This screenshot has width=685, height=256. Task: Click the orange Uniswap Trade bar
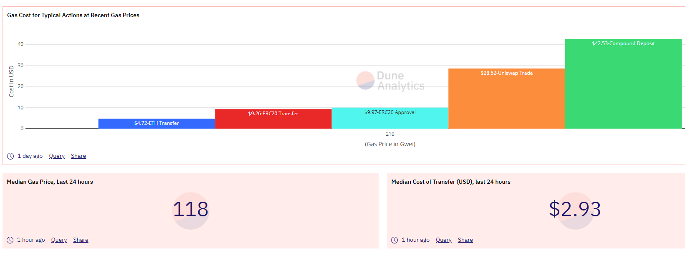coord(506,99)
